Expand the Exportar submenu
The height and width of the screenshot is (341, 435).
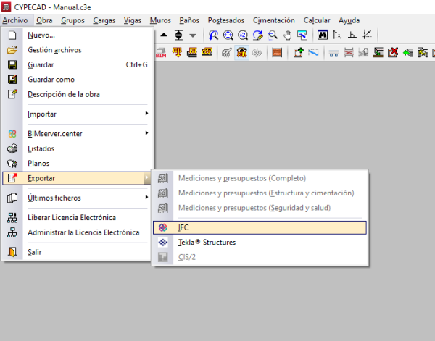(77, 178)
